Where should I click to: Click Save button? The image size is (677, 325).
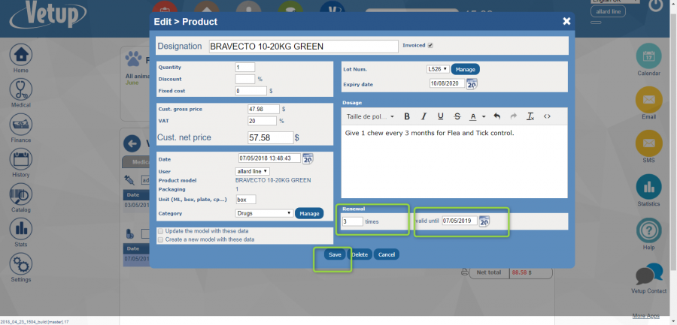335,254
